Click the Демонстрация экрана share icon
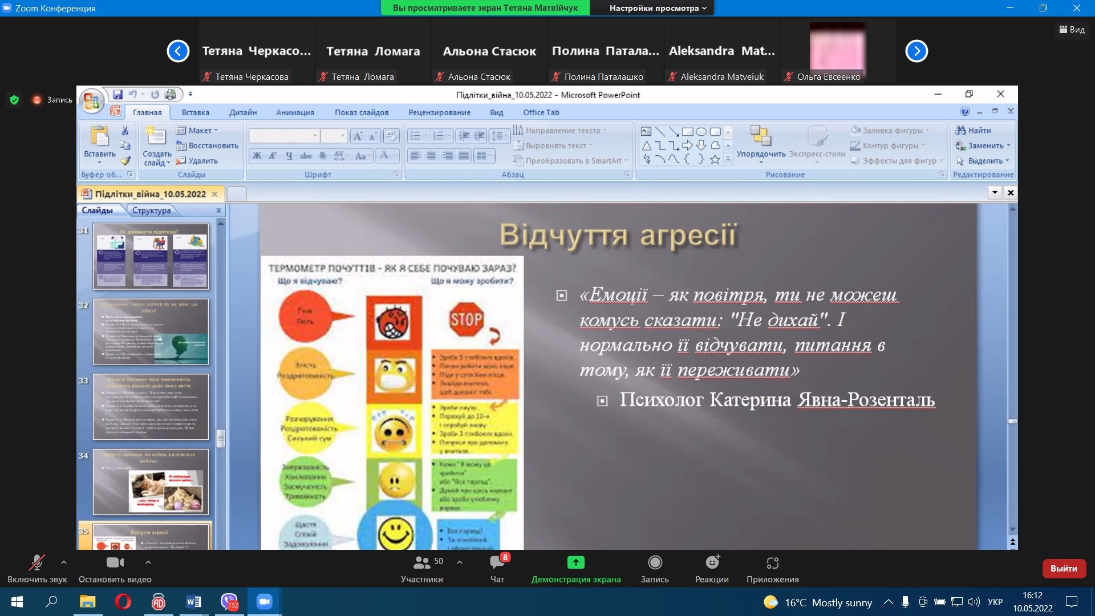This screenshot has height=616, width=1095. (x=575, y=563)
